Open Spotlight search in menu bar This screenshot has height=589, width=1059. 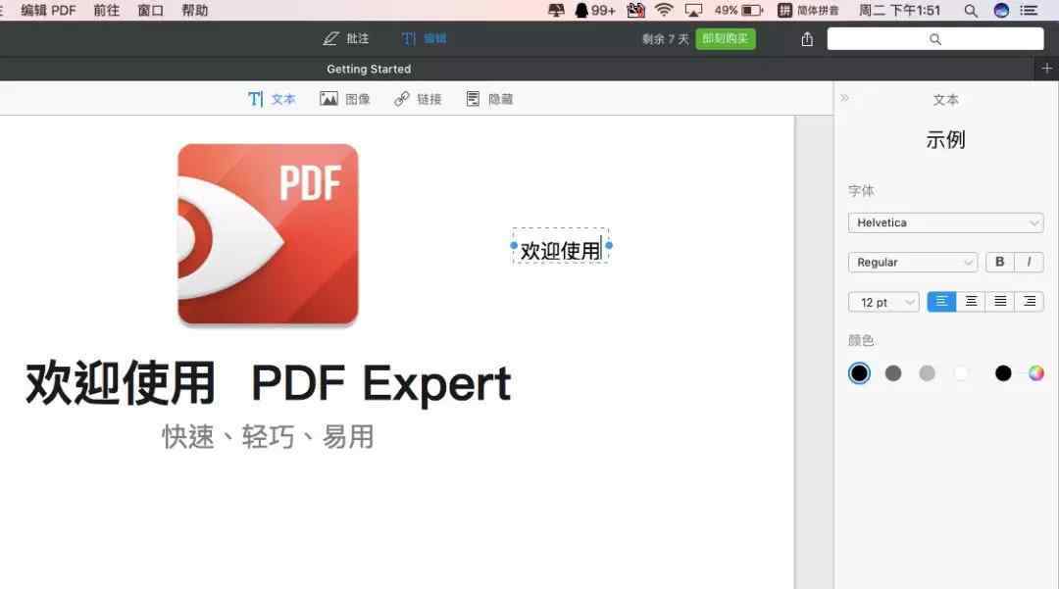coord(971,11)
